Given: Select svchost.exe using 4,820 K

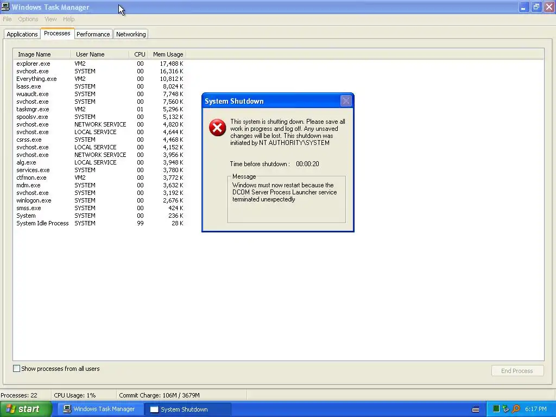Looking at the screenshot, I should pyautogui.click(x=100, y=124).
